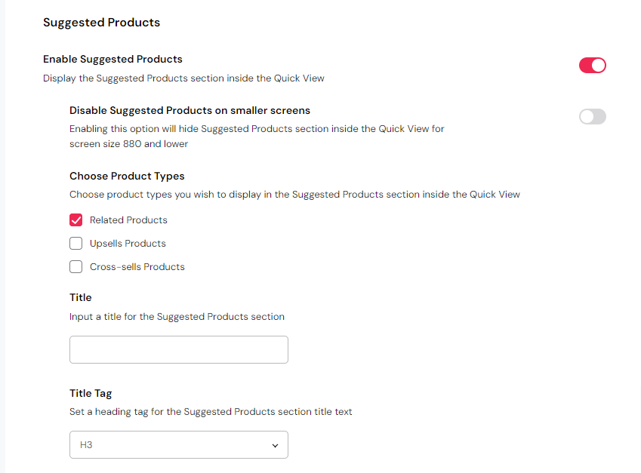
Task: Turn off the Enable Suggested Products switch
Action: pyautogui.click(x=592, y=66)
